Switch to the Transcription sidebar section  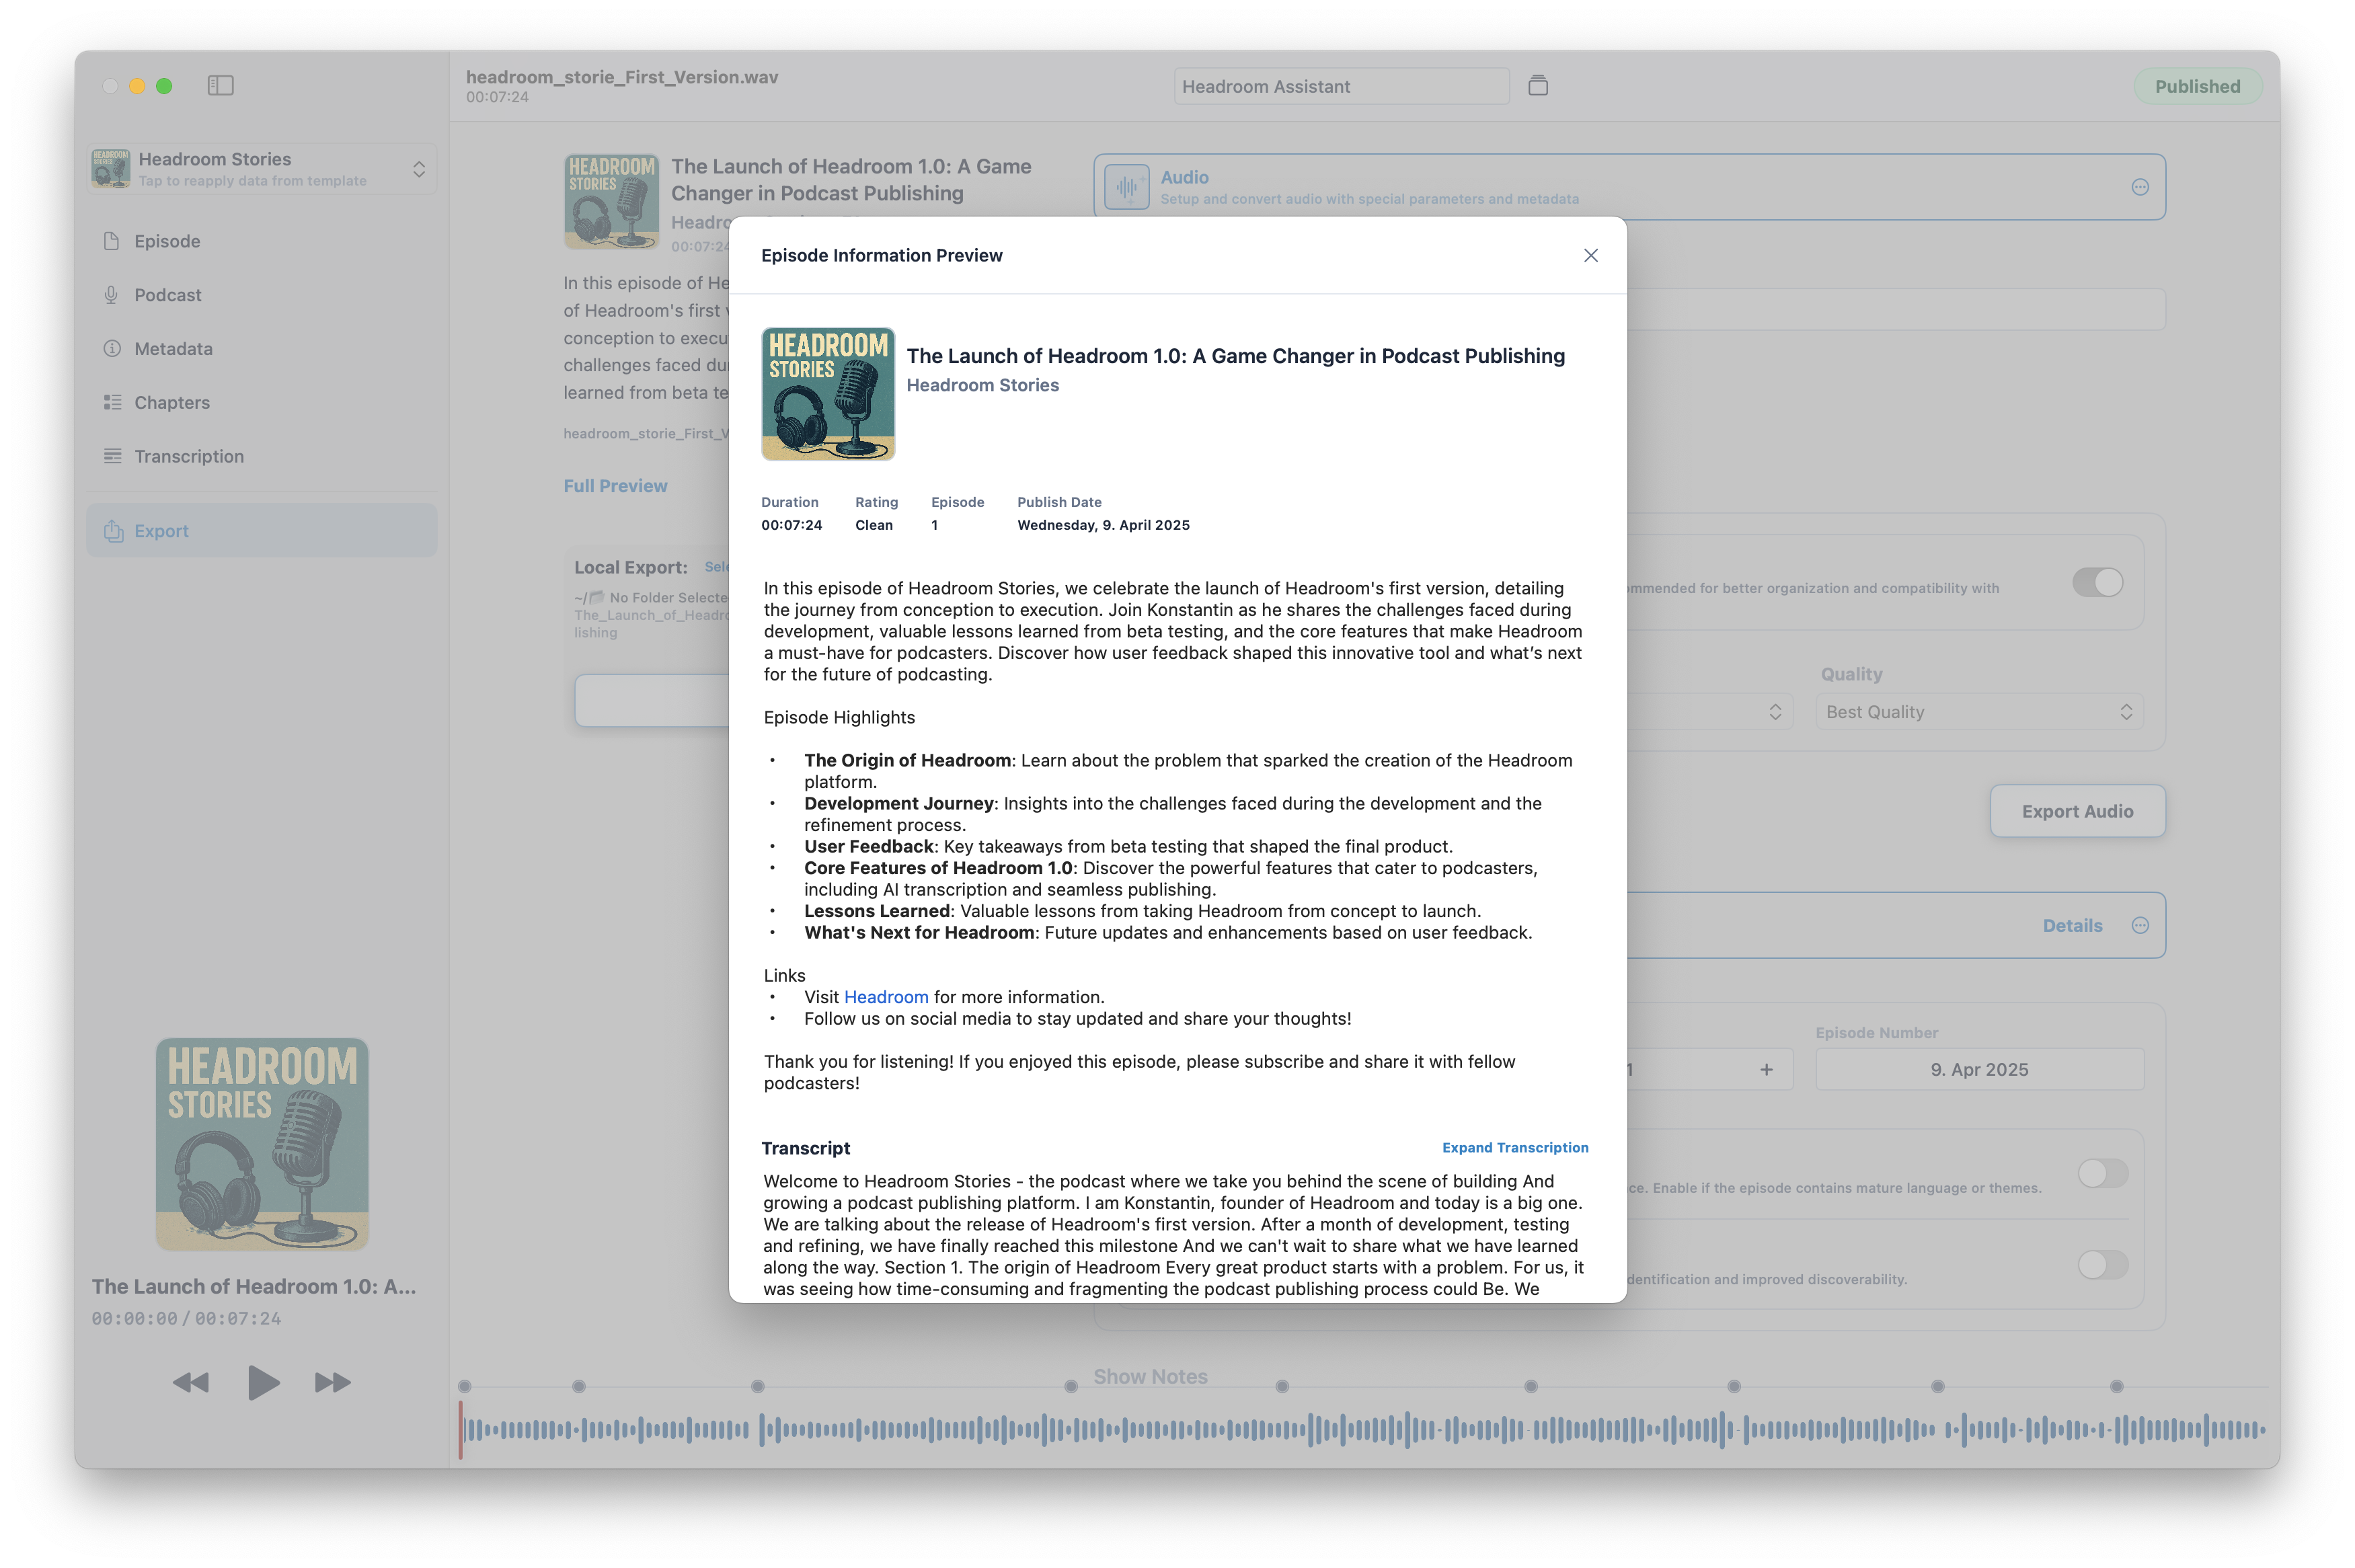point(188,456)
